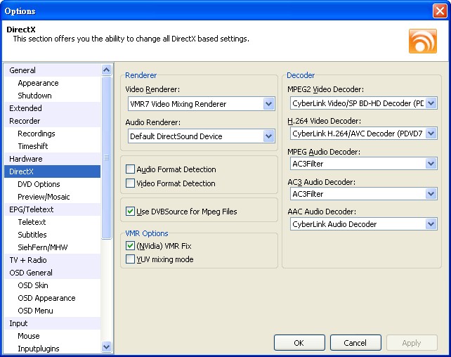Screen dimensions: 451x357
Task: Open the Video Renderer dropdown
Action: click(x=268, y=104)
